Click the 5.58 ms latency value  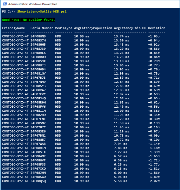(120, 181)
